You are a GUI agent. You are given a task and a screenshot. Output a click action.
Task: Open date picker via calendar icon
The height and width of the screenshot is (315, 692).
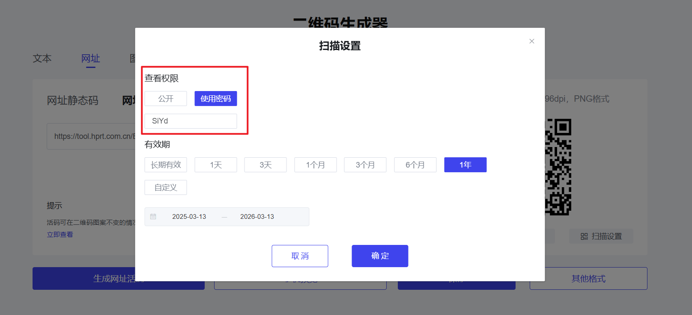153,217
